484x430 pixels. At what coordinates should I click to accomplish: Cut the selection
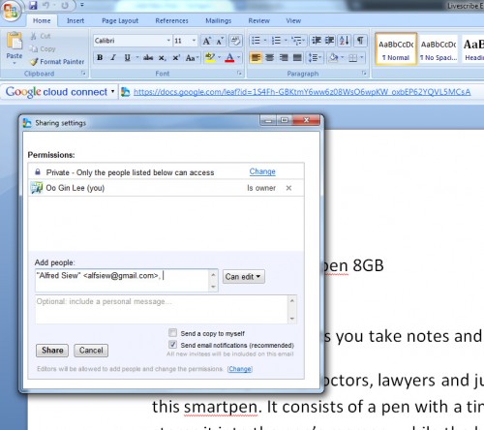click(x=41, y=36)
